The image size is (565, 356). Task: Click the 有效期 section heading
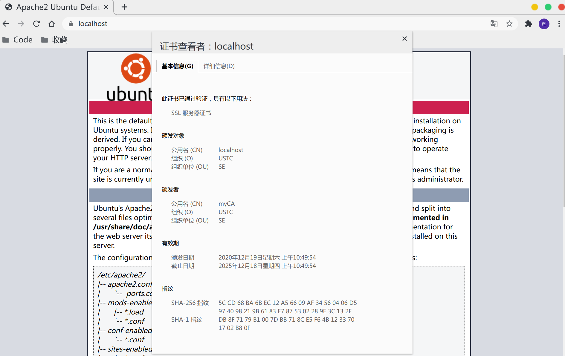coord(170,243)
